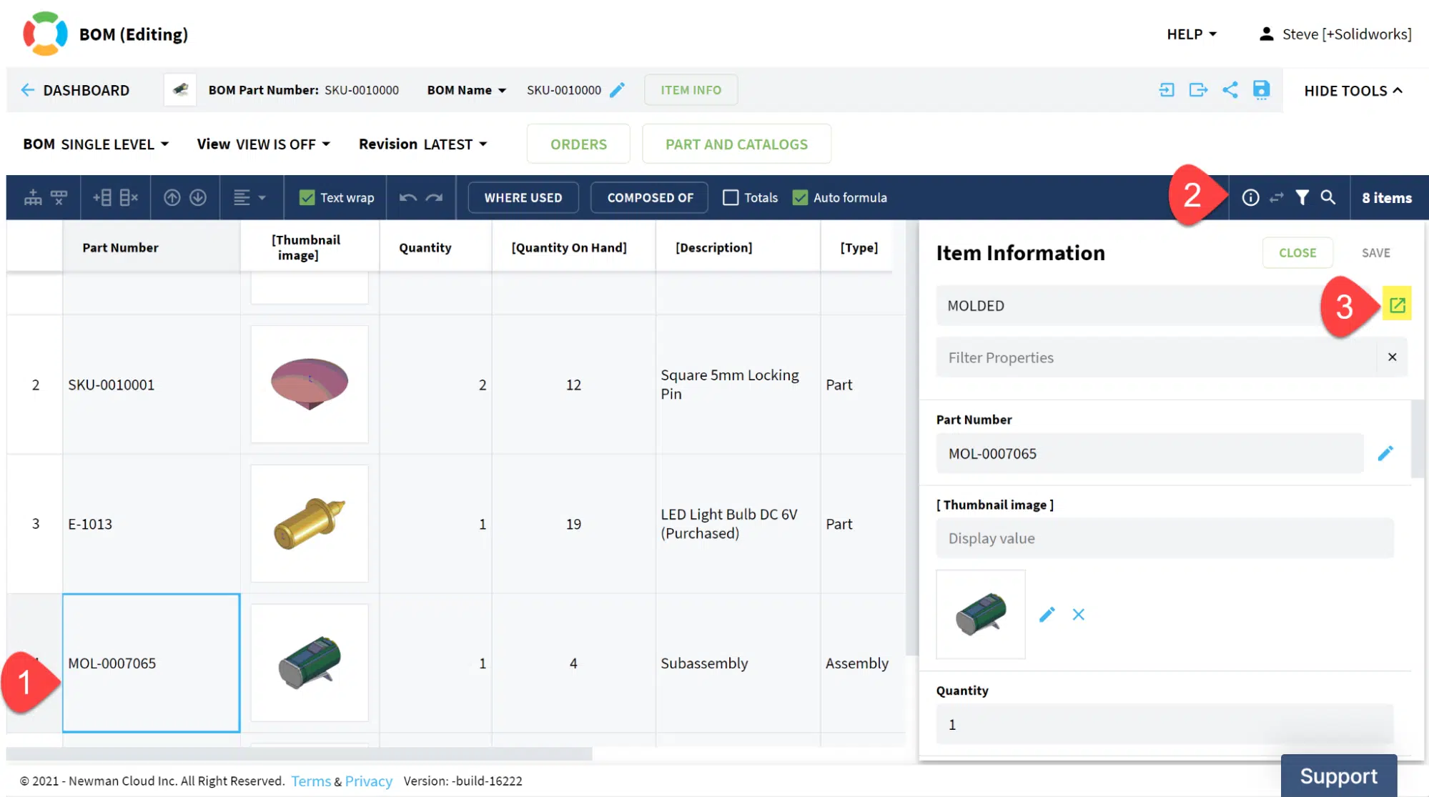Open the Steve [+Solidworks] user menu

point(1335,34)
